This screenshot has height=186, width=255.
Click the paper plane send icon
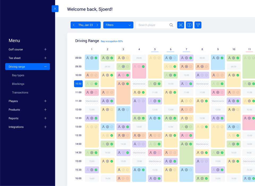(198, 25)
